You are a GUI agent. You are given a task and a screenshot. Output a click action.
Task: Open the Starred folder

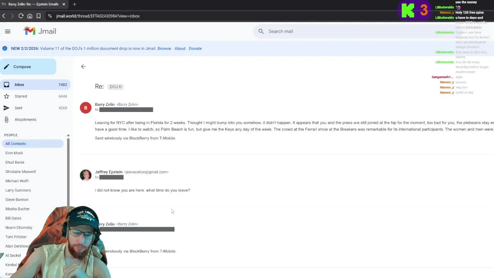tap(35, 96)
